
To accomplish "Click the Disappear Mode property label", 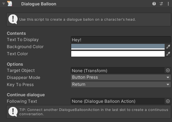I will (x=24, y=78).
